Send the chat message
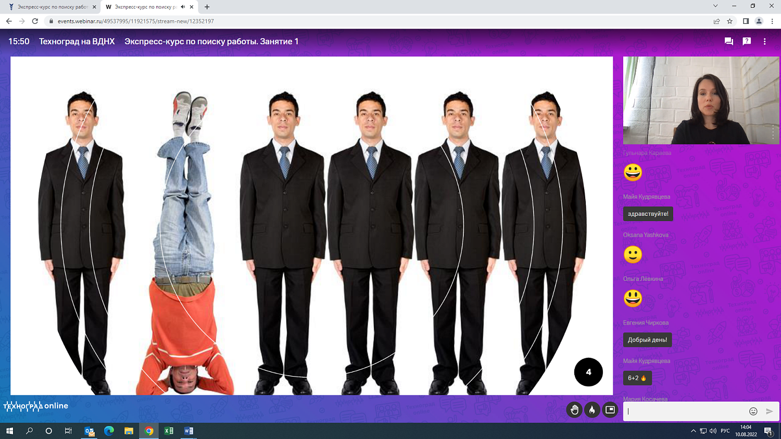Screen dimensions: 781x439 (x=770, y=411)
